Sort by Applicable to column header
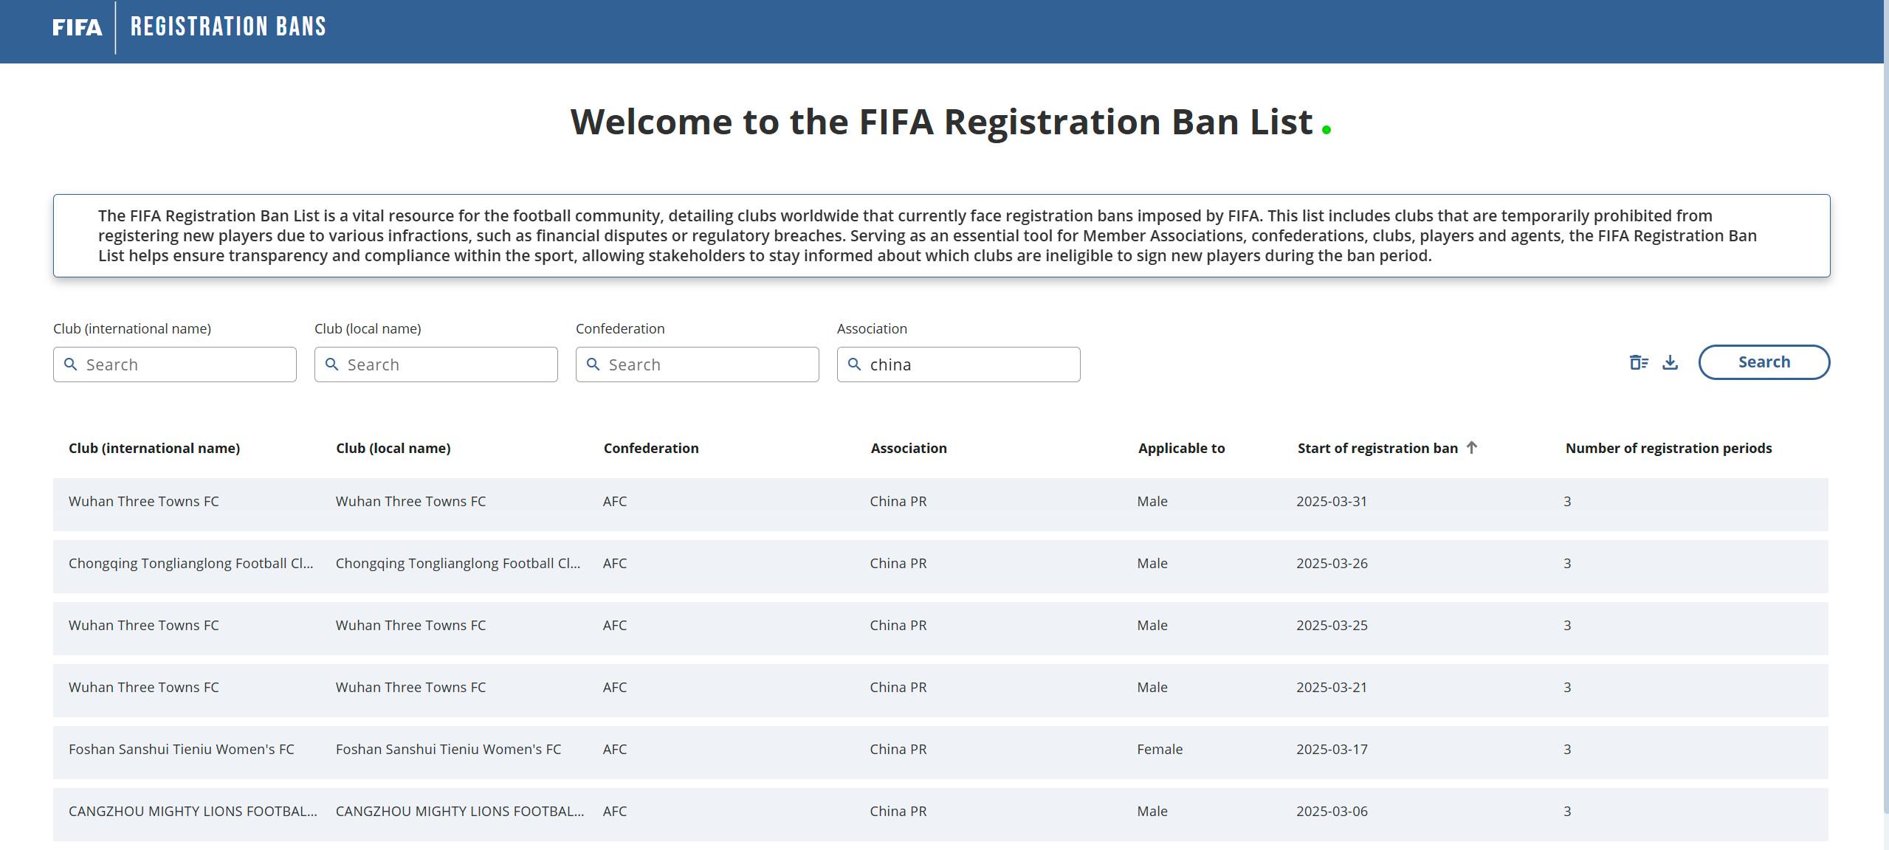Image resolution: width=1889 pixels, height=850 pixels. coord(1181,448)
